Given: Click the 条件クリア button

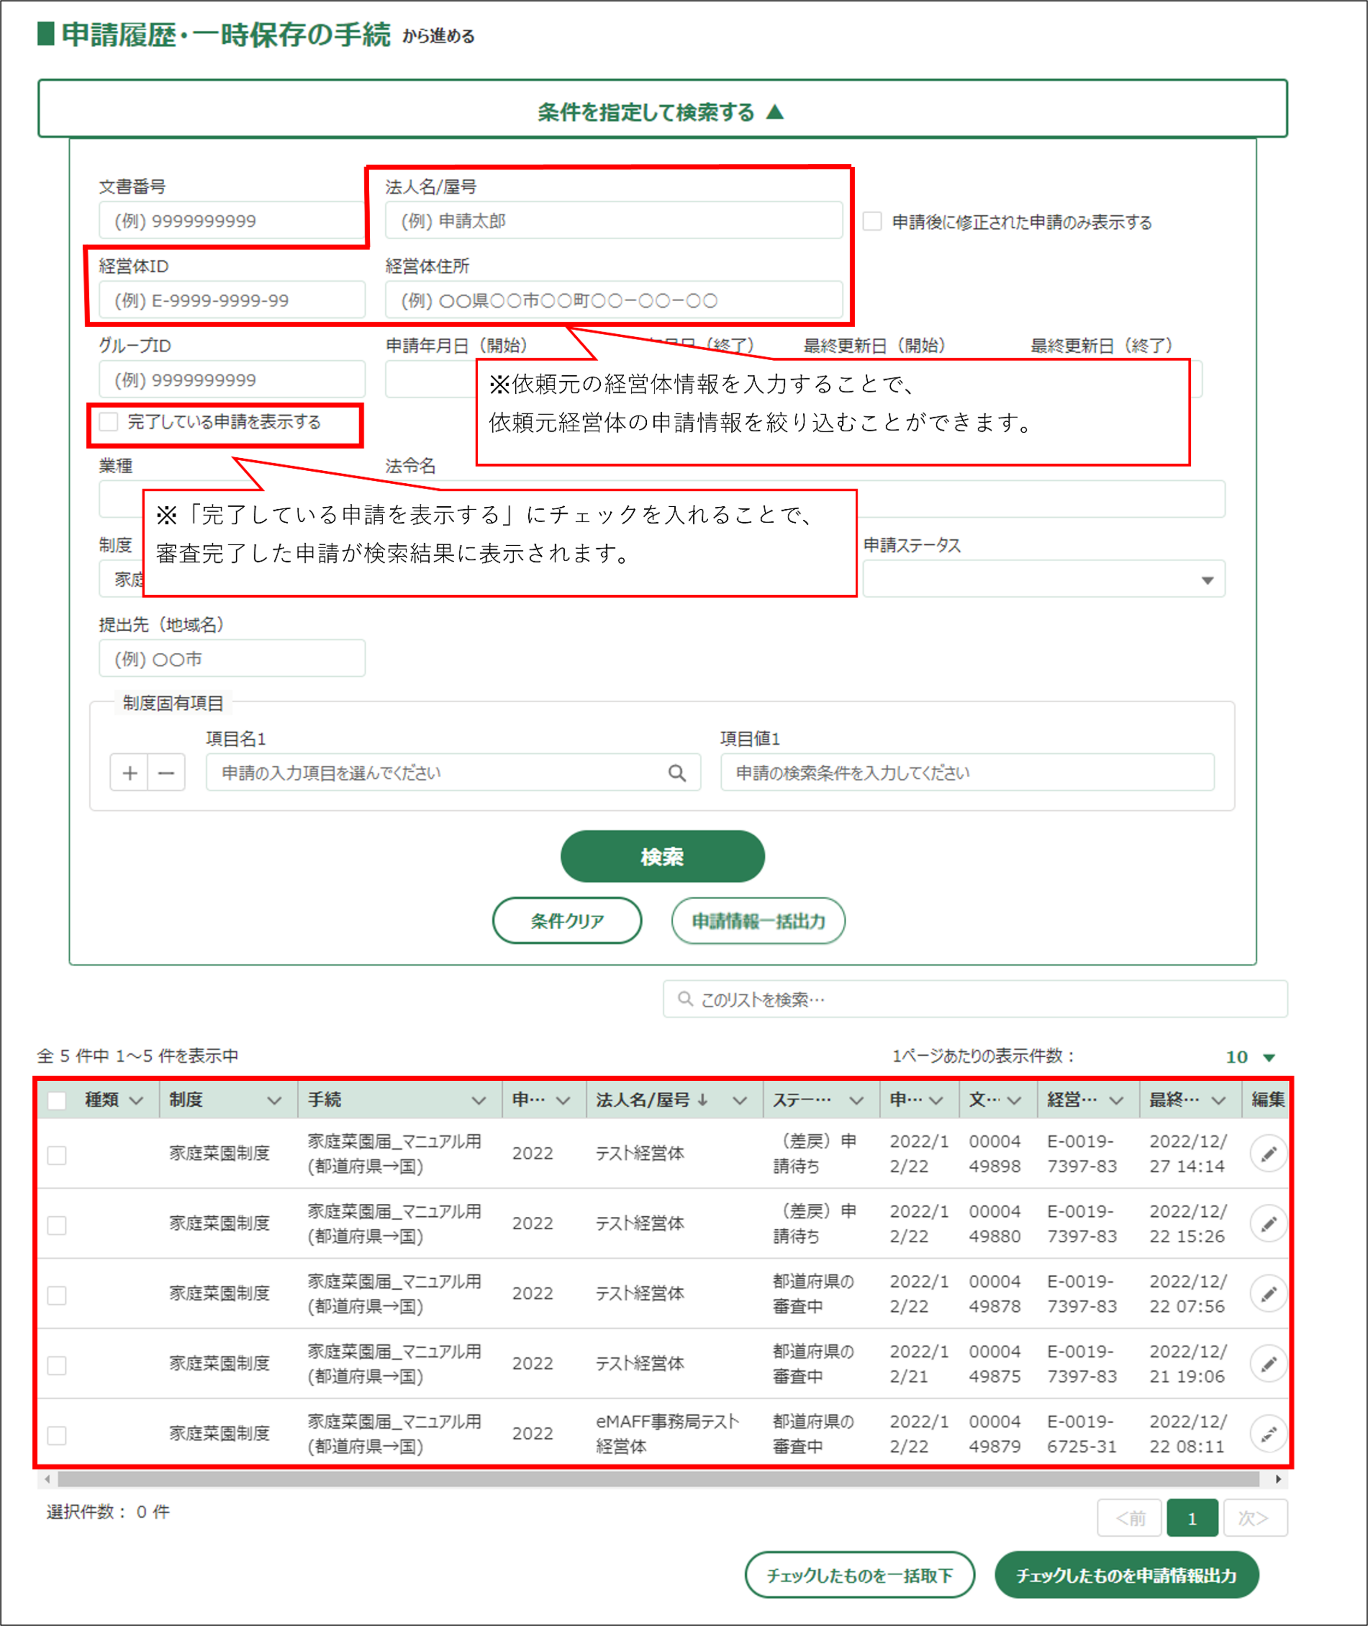Looking at the screenshot, I should (567, 921).
